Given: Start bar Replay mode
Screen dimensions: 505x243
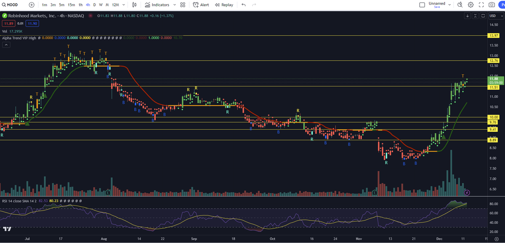Looking at the screenshot, I should point(224,5).
